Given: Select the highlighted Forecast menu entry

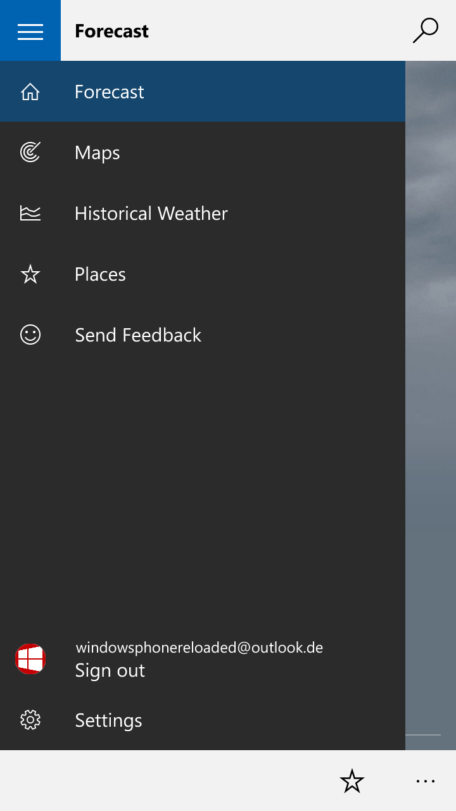Looking at the screenshot, I should tap(203, 91).
